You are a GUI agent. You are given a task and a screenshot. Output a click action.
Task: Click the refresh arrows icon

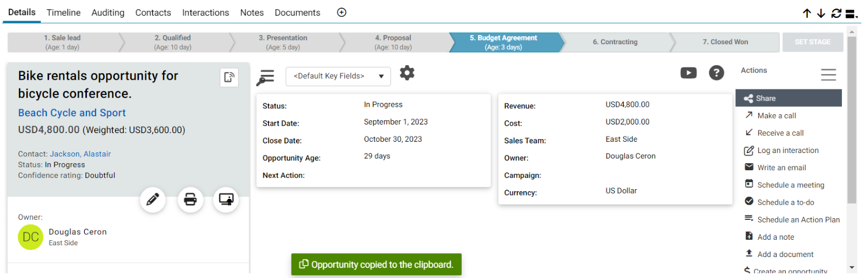(836, 13)
